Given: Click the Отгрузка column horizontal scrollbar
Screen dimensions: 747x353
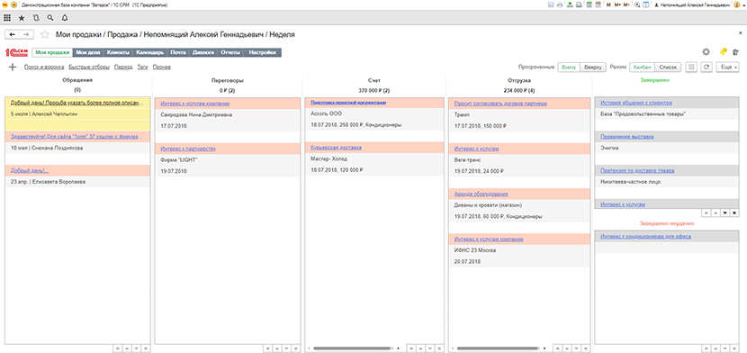Looking at the screenshot, I should click(x=498, y=348).
